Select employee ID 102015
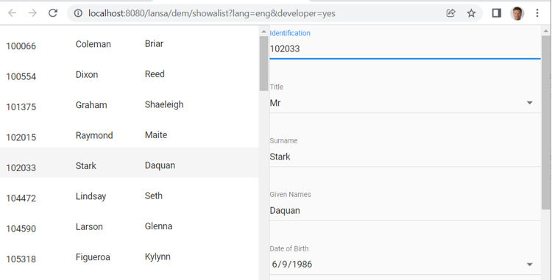 pyautogui.click(x=21, y=137)
